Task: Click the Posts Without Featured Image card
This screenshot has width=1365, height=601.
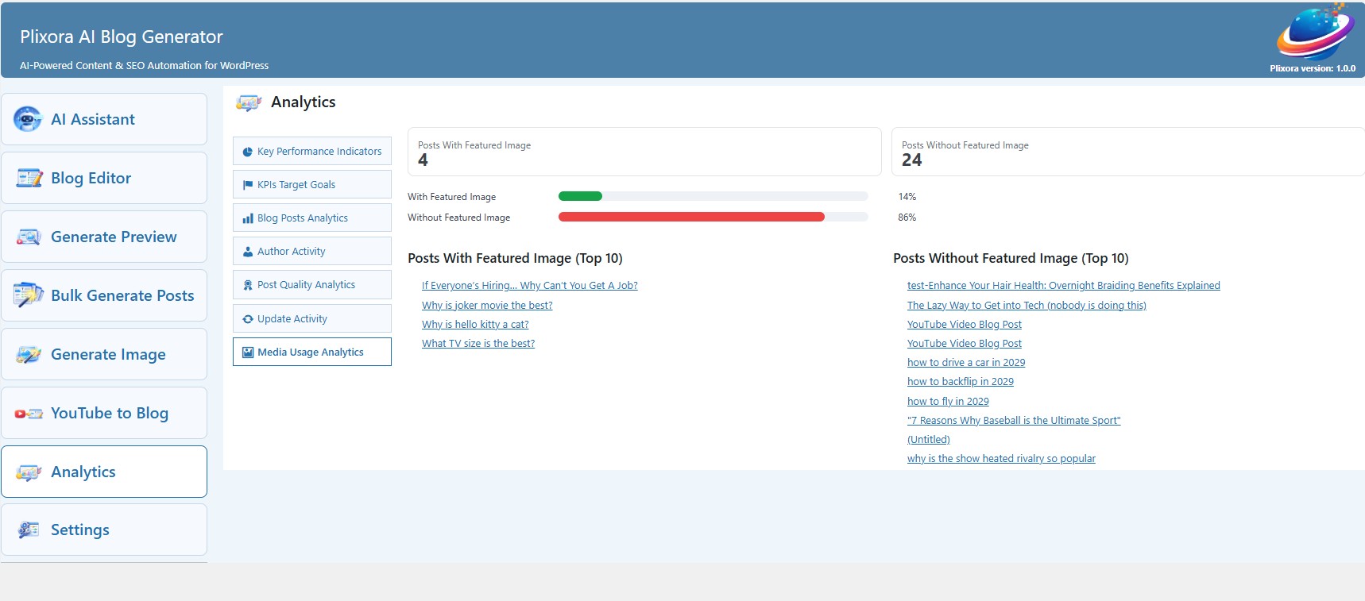Action: pos(1127,152)
